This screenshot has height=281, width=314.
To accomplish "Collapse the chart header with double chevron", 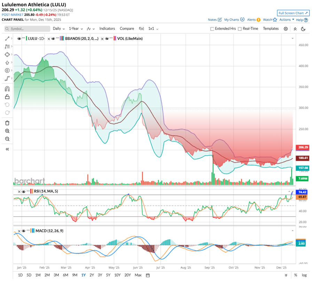I will [295, 29].
